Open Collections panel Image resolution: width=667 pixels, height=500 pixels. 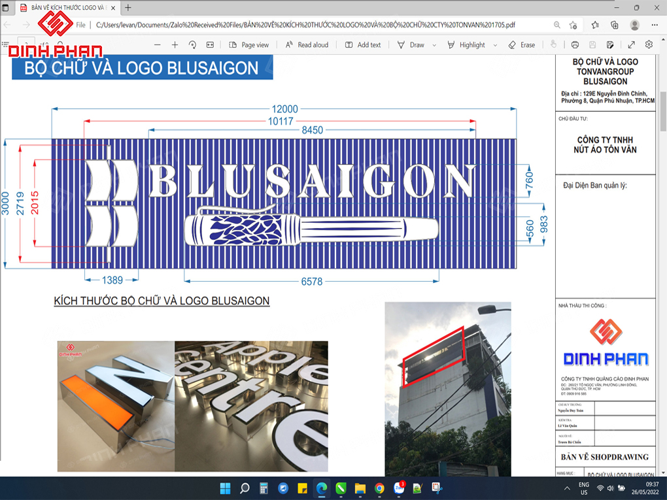614,25
